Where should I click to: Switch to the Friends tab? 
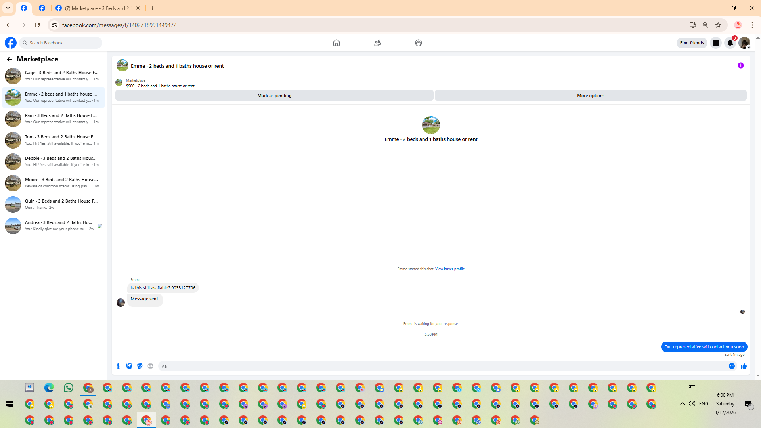377,43
